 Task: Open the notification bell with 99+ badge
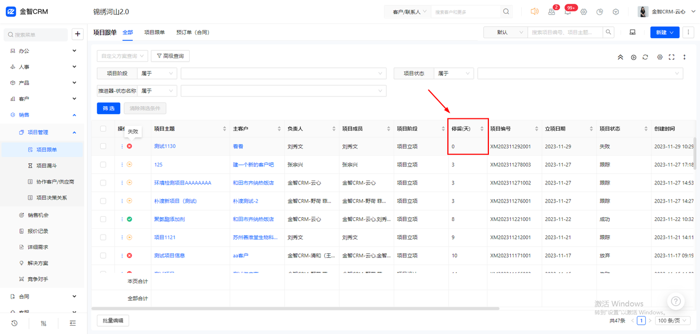568,11
